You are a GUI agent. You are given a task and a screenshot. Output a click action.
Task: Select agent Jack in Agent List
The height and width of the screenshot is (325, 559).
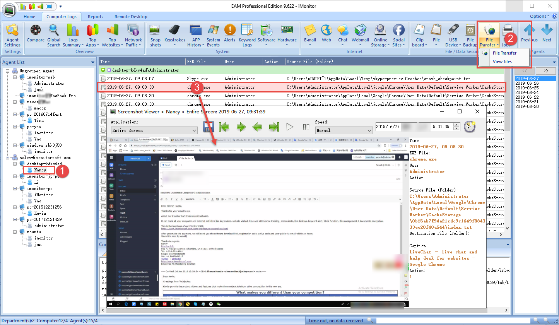point(39,89)
